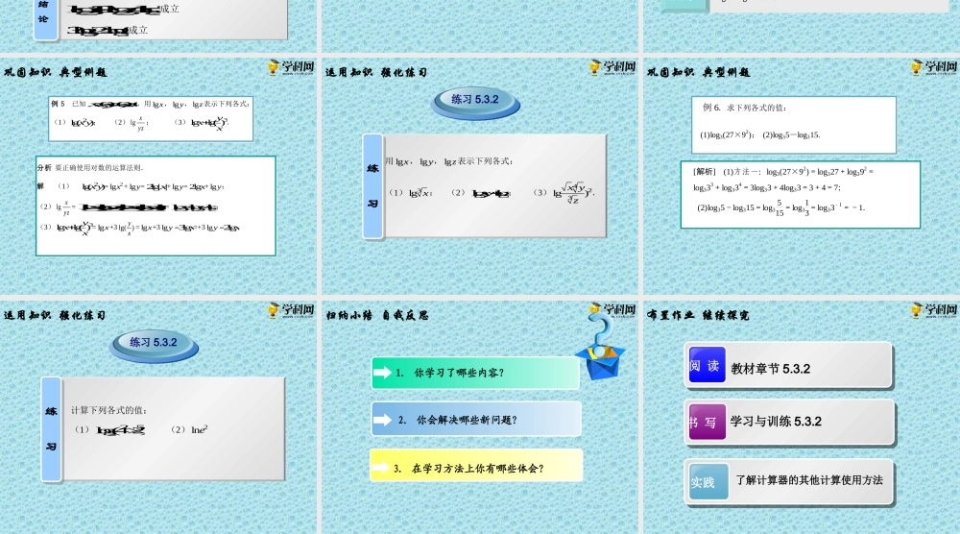Click the 学科网 logo on the 例5 slide
The width and height of the screenshot is (960, 534).
click(292, 67)
